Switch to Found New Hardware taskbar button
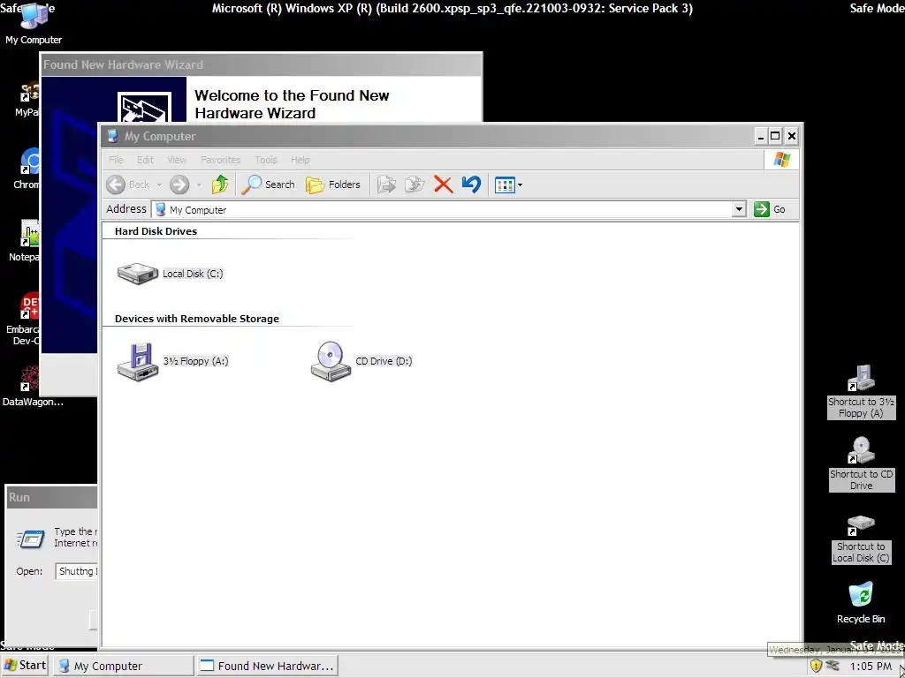Image resolution: width=905 pixels, height=678 pixels. [267, 666]
